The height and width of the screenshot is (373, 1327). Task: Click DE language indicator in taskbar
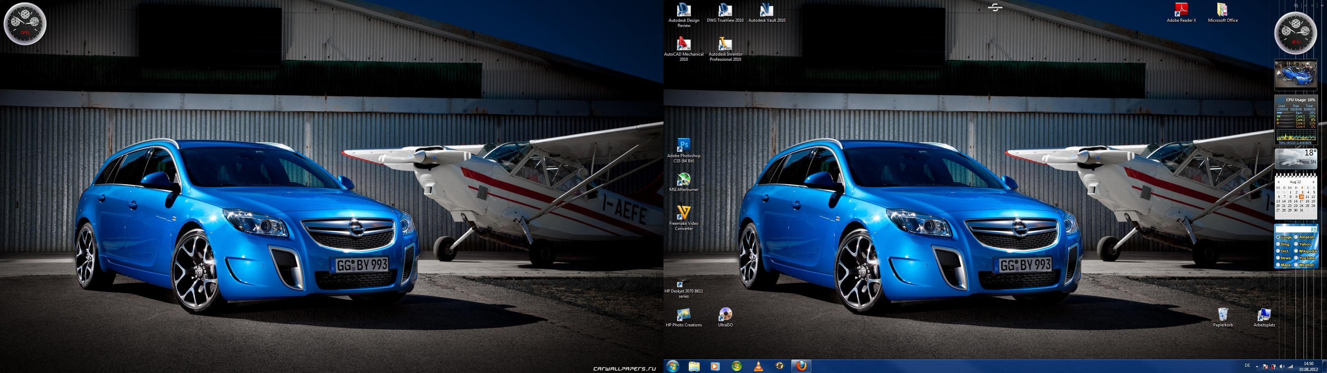point(1247,366)
